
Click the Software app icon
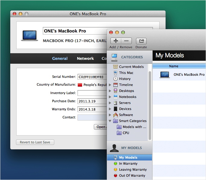click(x=115, y=115)
